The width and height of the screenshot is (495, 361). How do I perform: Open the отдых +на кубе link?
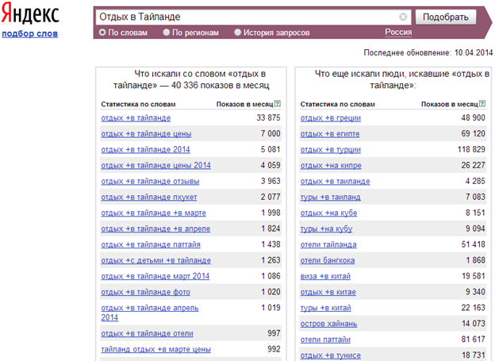pos(328,213)
